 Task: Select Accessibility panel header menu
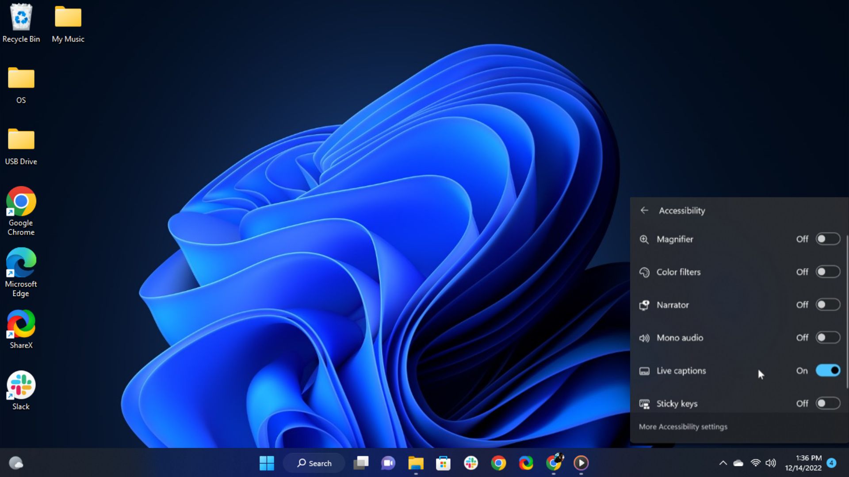(682, 210)
